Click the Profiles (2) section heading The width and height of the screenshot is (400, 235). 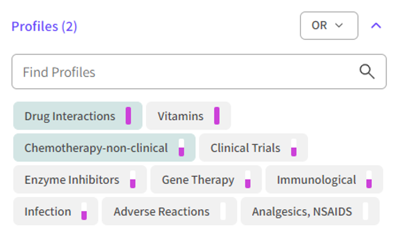coord(44,26)
